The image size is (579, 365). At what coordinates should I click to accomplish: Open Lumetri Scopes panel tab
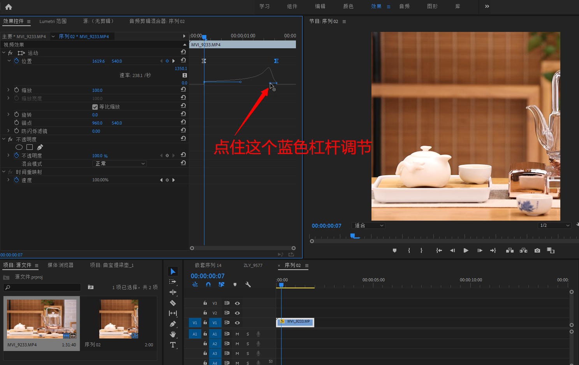pos(53,21)
